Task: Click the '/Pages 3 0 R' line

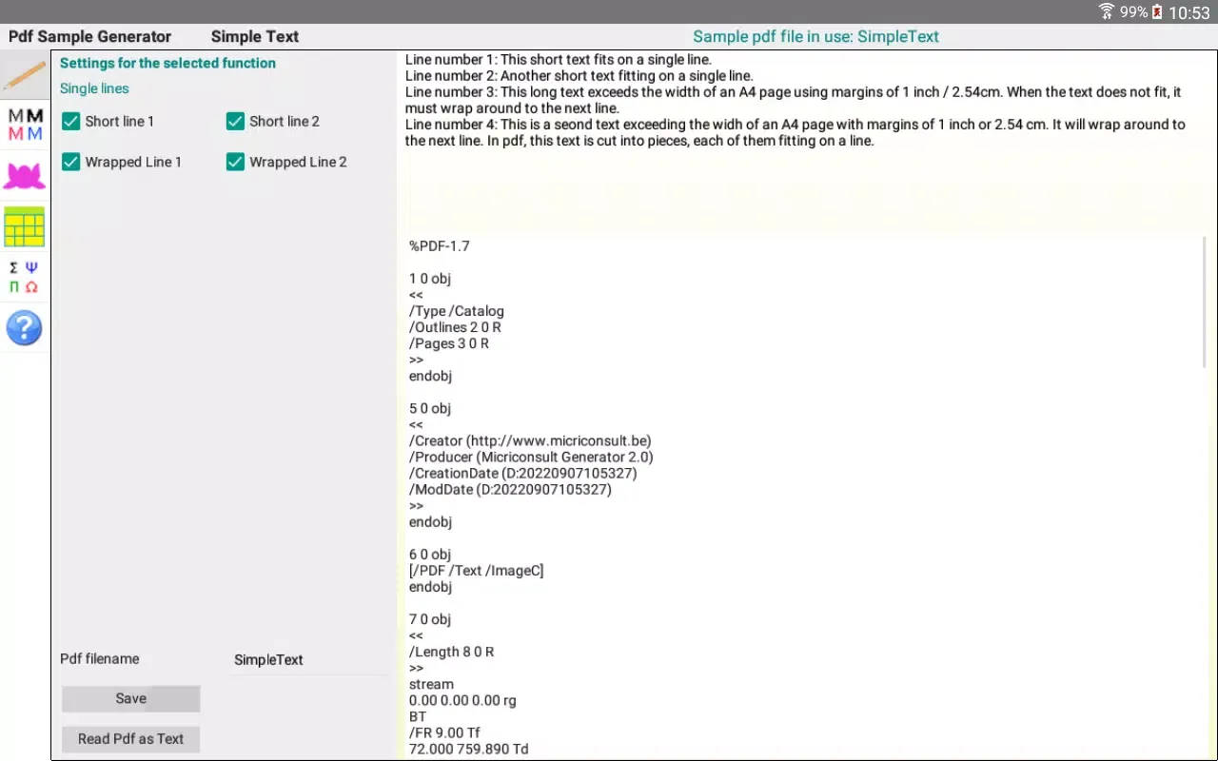Action: click(x=449, y=343)
